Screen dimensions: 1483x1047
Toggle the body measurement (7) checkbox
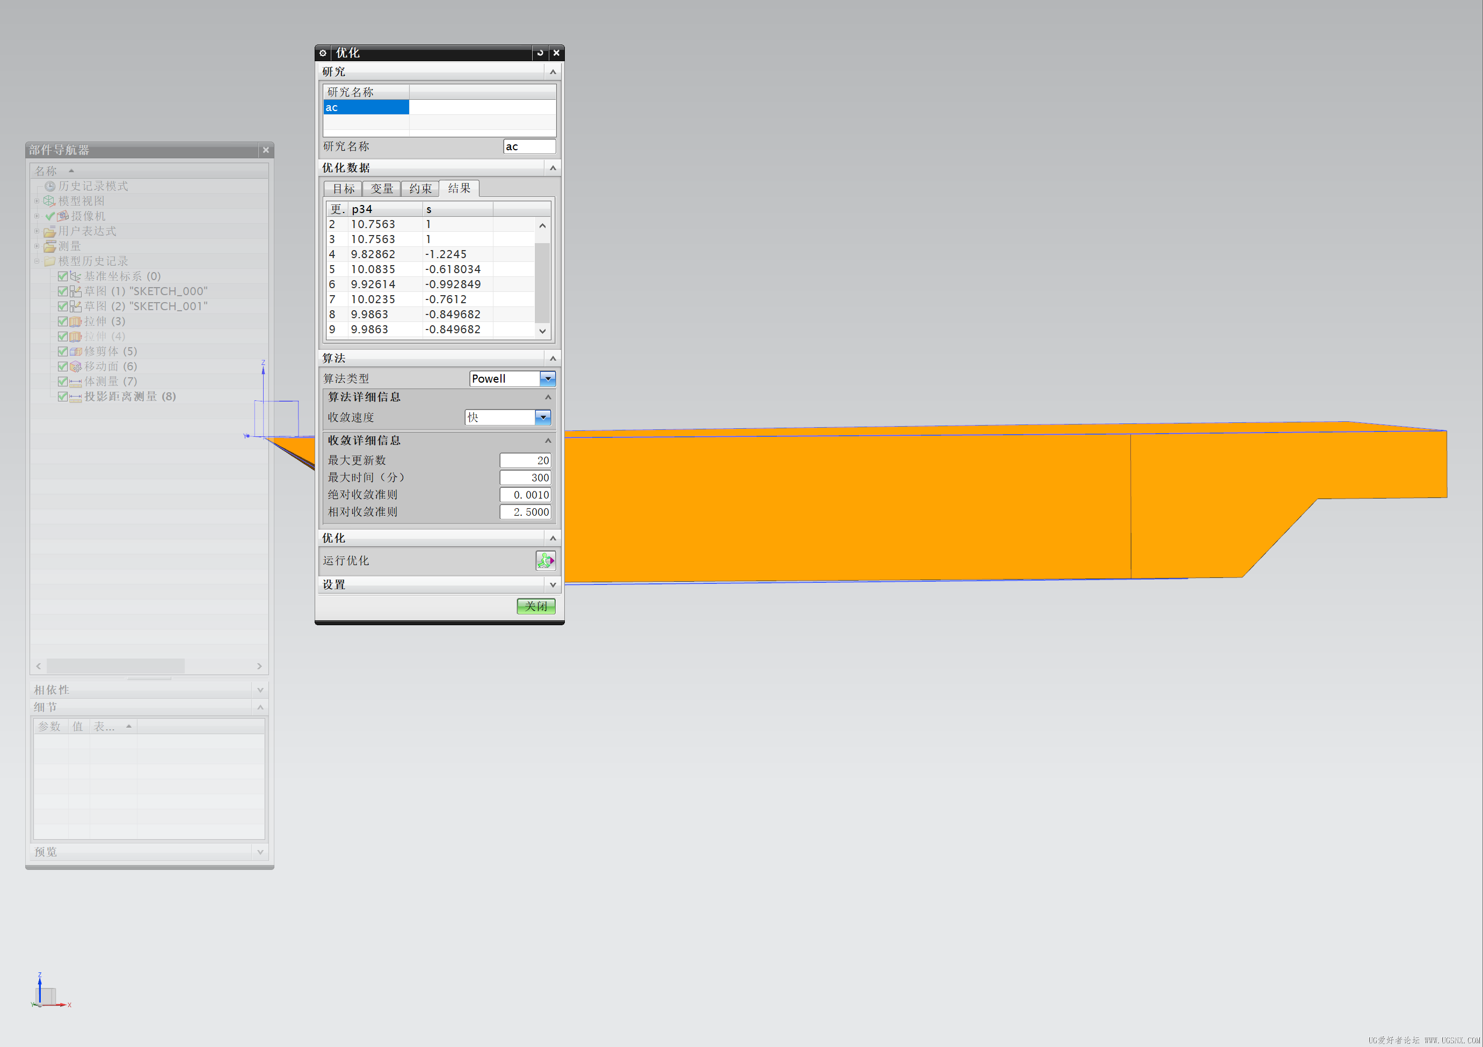click(63, 382)
